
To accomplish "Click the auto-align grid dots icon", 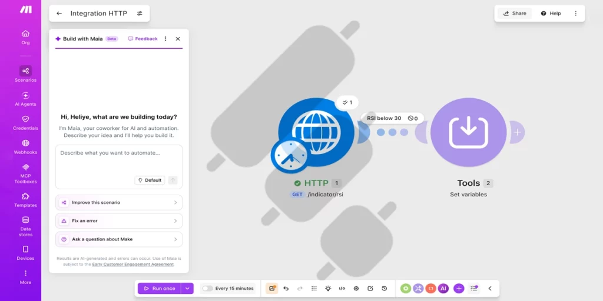I will [x=314, y=288].
